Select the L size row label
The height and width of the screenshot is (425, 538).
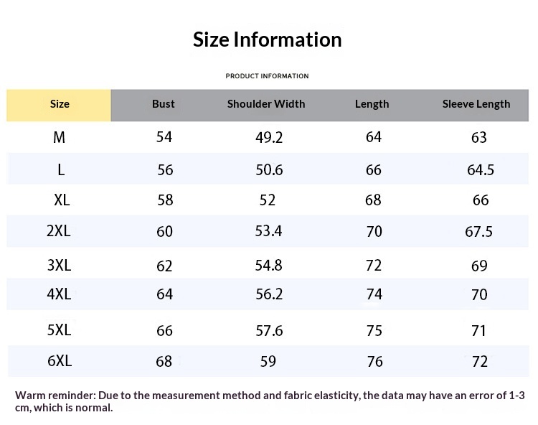pos(61,170)
